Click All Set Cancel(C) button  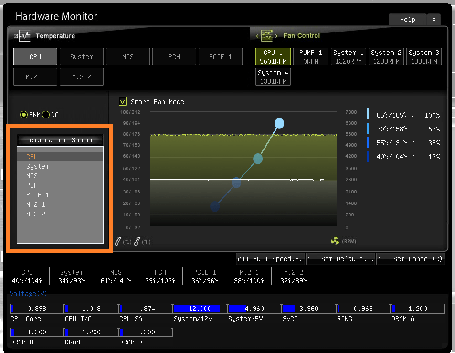pyautogui.click(x=410, y=258)
